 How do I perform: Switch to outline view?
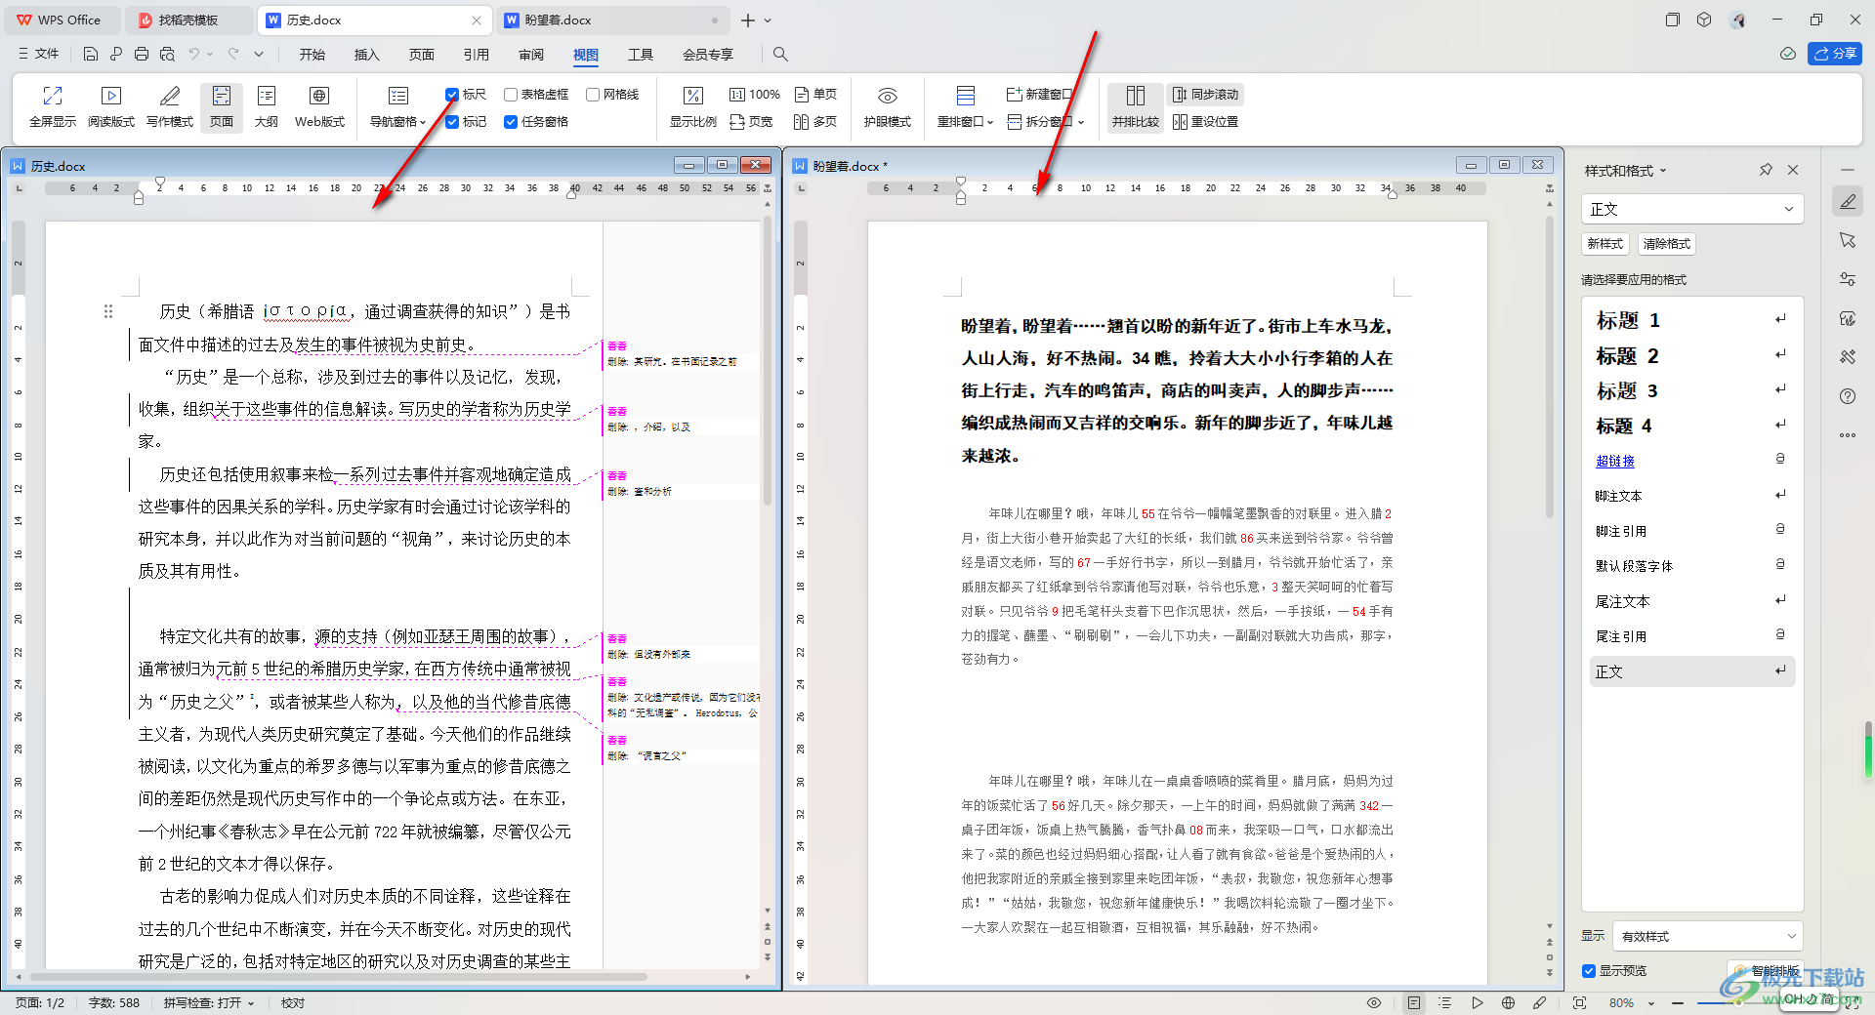(266, 106)
